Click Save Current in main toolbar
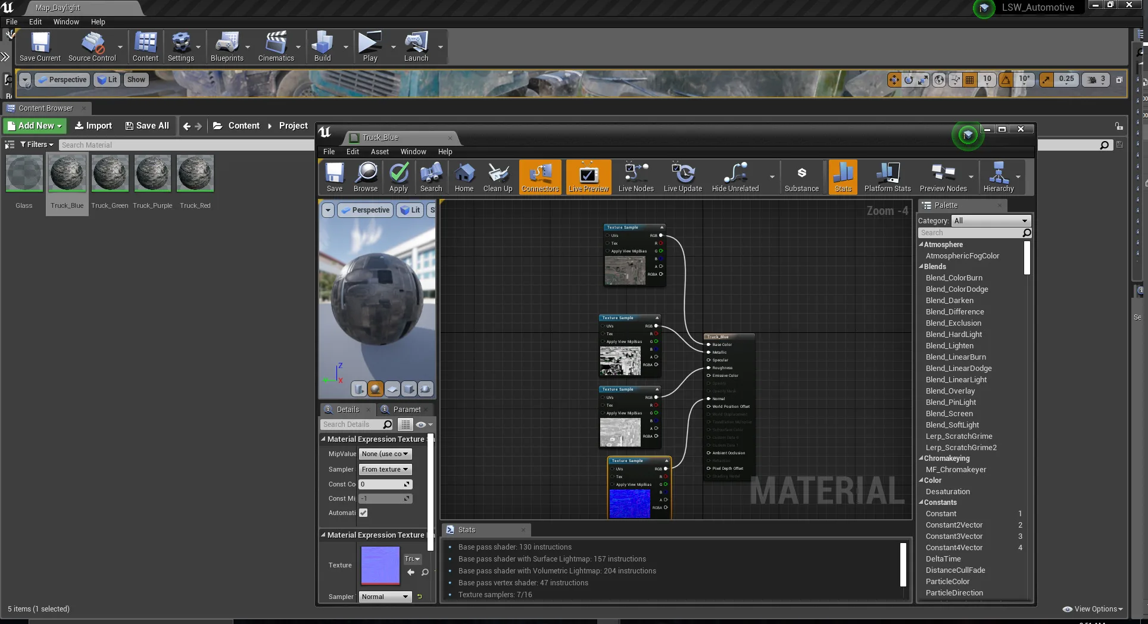Viewport: 1148px width, 624px height. pos(40,46)
